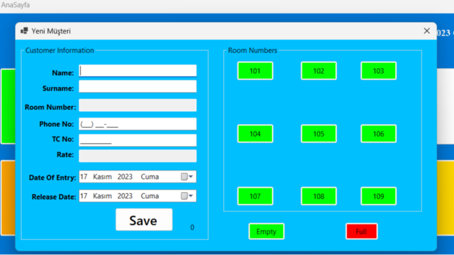
Task: Click the Surname: label
Action: (58, 89)
